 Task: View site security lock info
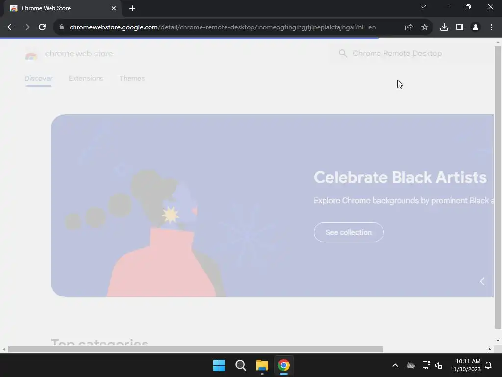[62, 27]
